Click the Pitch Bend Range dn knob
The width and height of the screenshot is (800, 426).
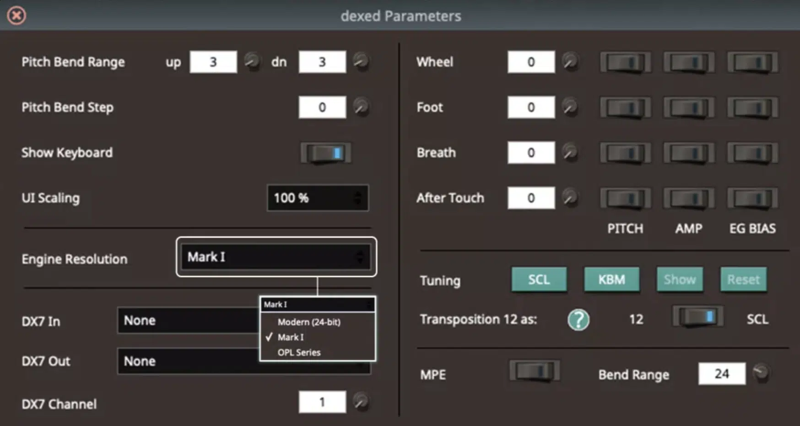click(x=361, y=61)
